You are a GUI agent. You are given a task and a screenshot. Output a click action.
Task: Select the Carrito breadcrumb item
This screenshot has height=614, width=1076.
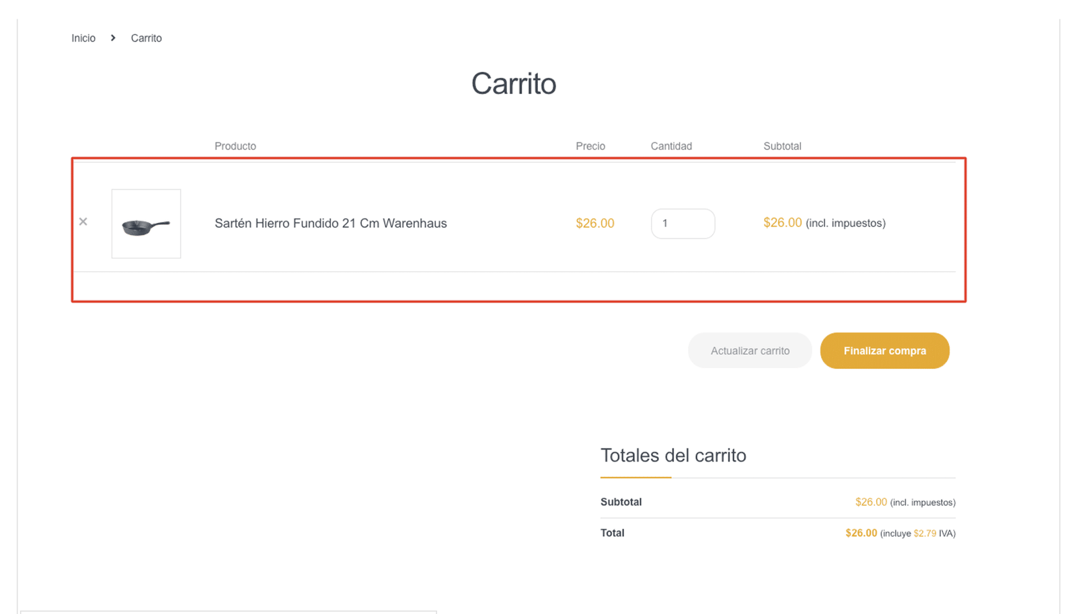[x=147, y=38]
